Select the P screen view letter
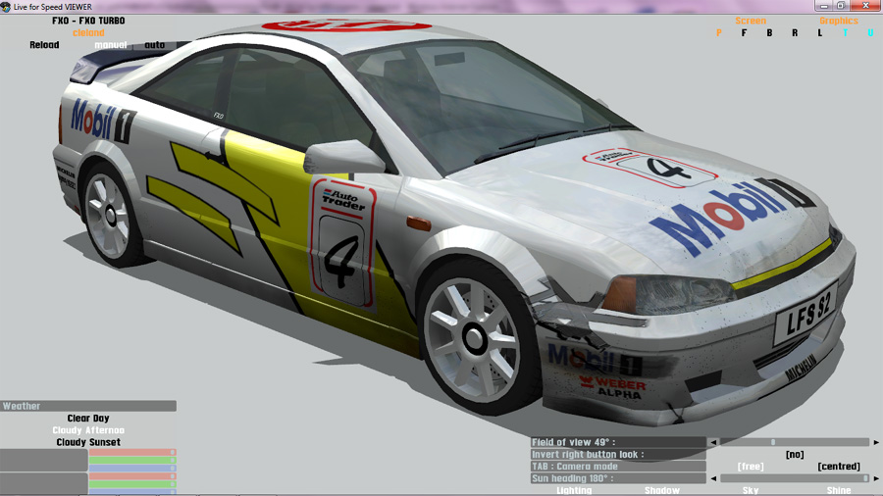 point(719,33)
